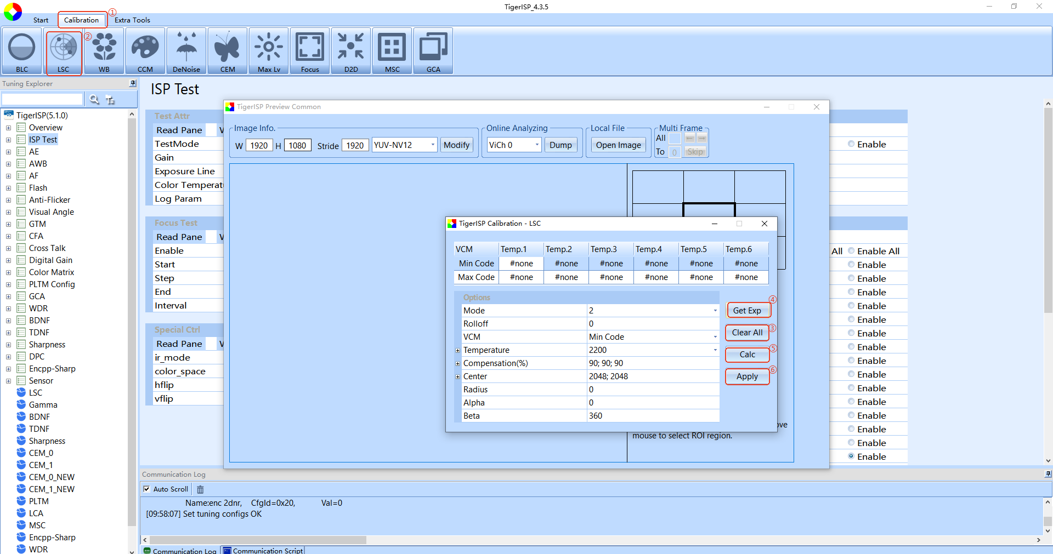Image resolution: width=1053 pixels, height=554 pixels.
Task: Open the ViCh 0 channel dropdown
Action: (x=536, y=145)
